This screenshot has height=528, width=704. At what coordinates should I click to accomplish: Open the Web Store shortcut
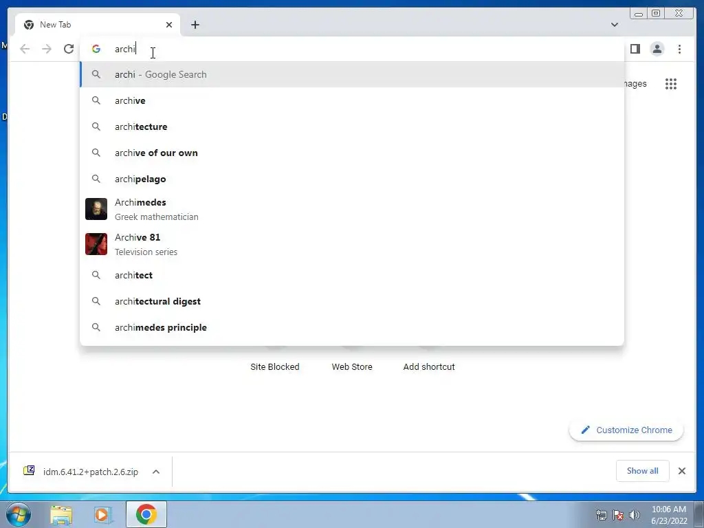tap(352, 366)
